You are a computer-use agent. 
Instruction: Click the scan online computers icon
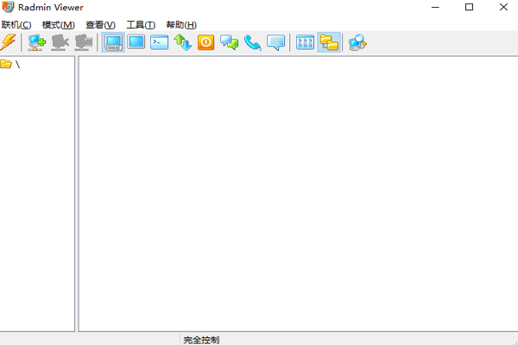357,42
